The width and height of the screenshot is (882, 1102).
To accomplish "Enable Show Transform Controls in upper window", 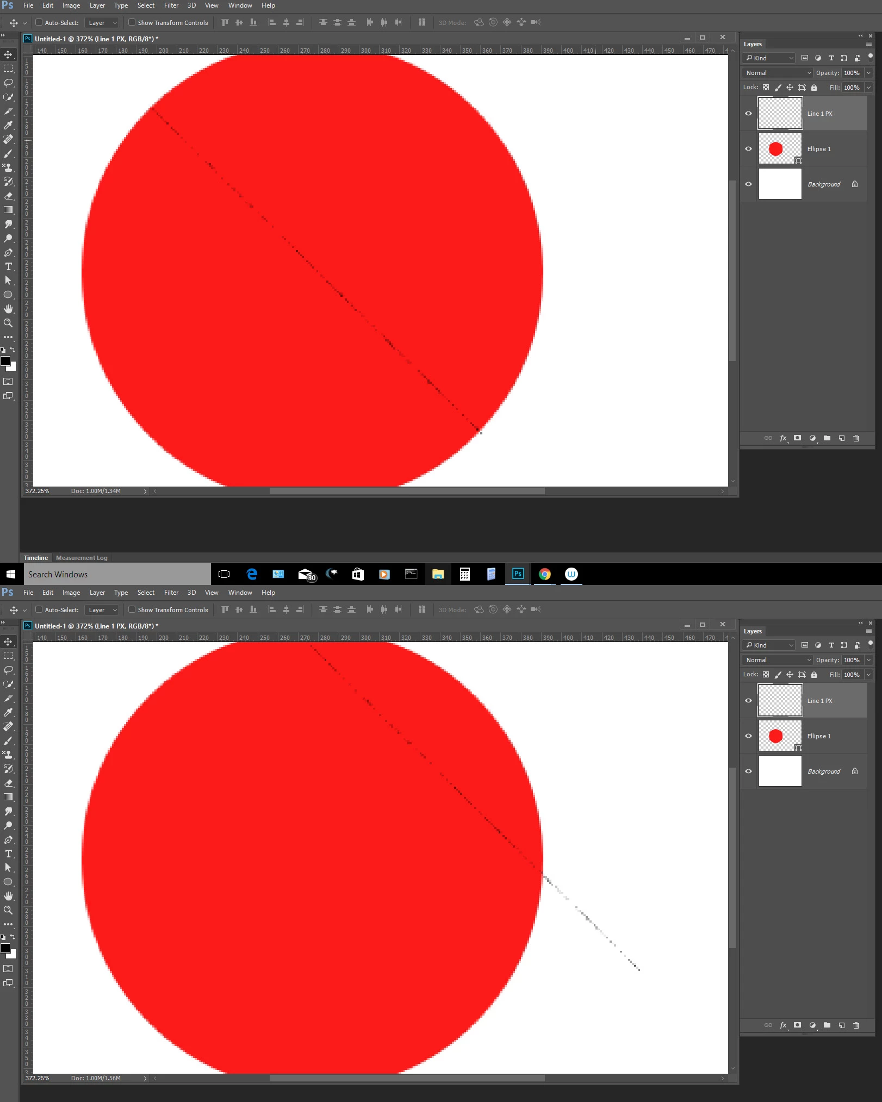I will click(x=132, y=22).
